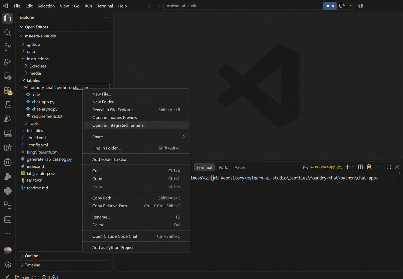The image size is (403, 279).
Task: Switch to the Azure panel tab
Action: pos(240,167)
